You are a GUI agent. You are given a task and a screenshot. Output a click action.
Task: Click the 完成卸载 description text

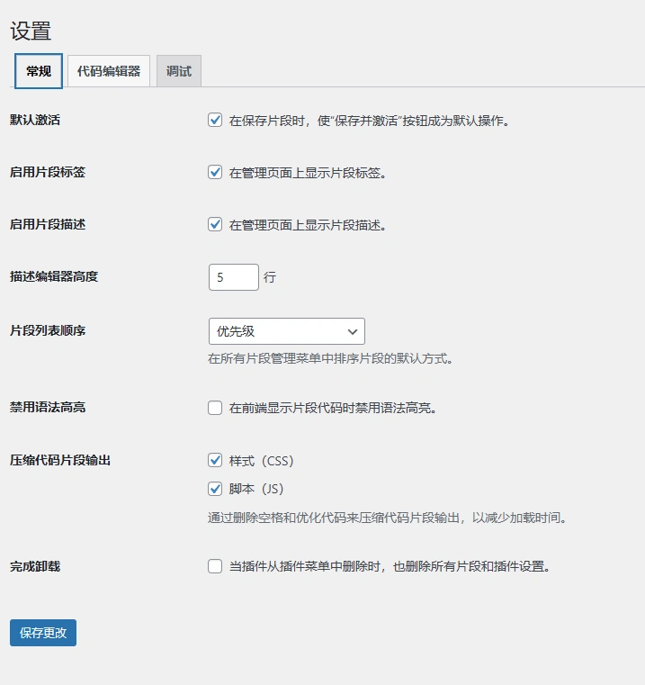(x=390, y=566)
